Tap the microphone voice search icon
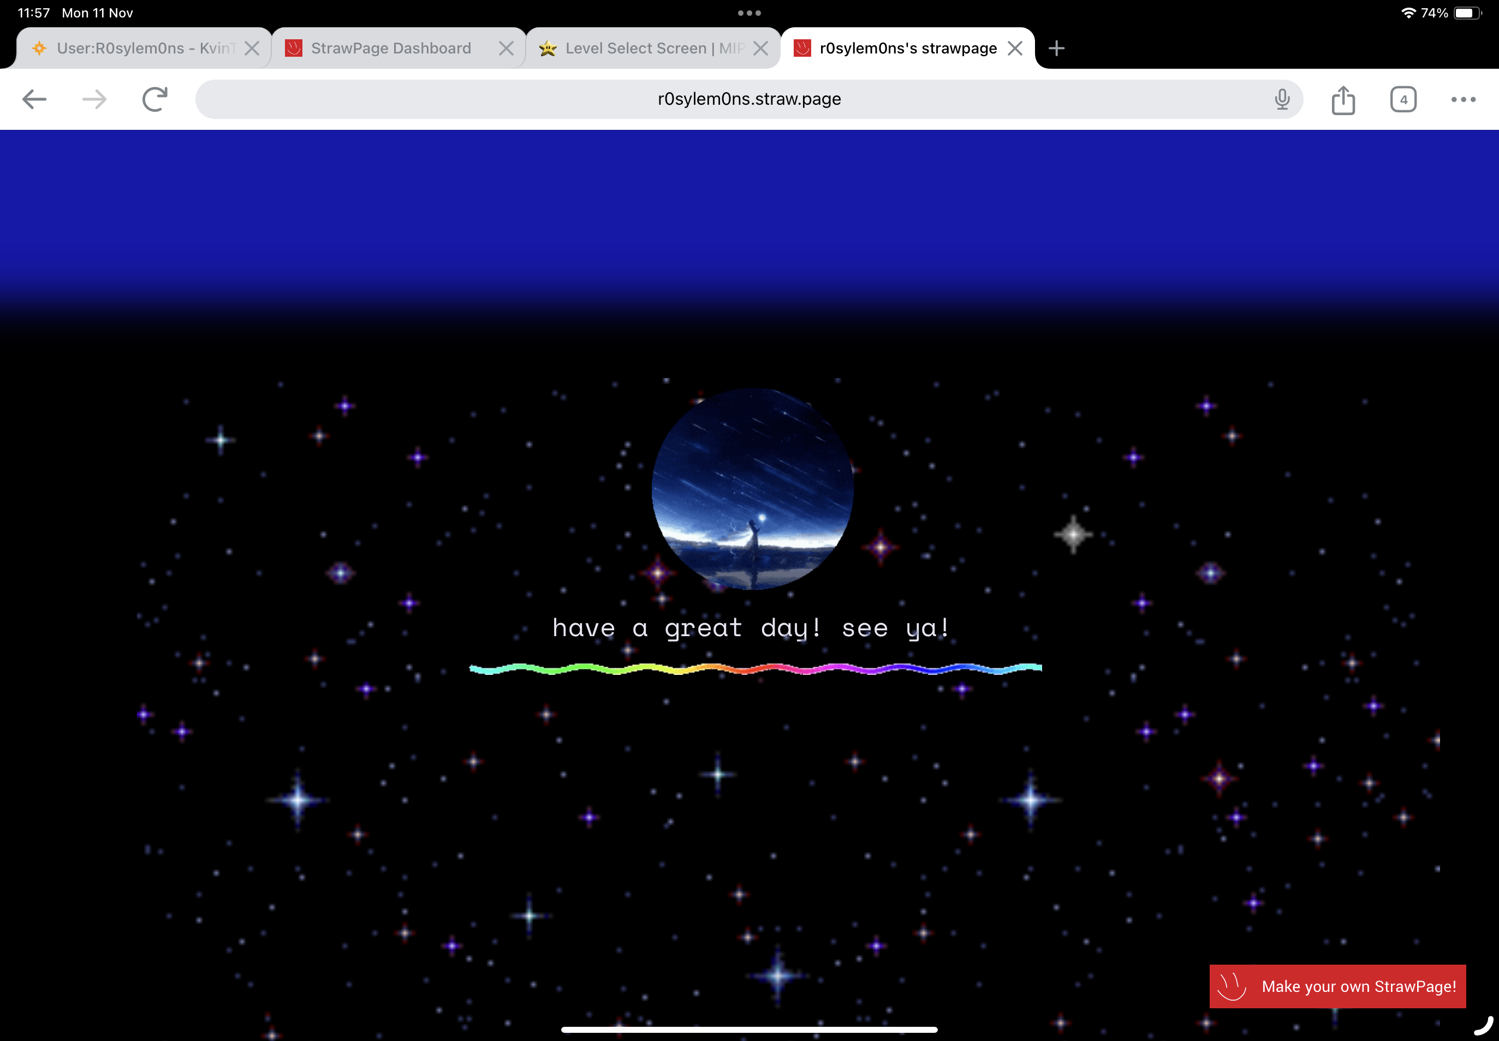This screenshot has height=1041, width=1499. pos(1282,99)
